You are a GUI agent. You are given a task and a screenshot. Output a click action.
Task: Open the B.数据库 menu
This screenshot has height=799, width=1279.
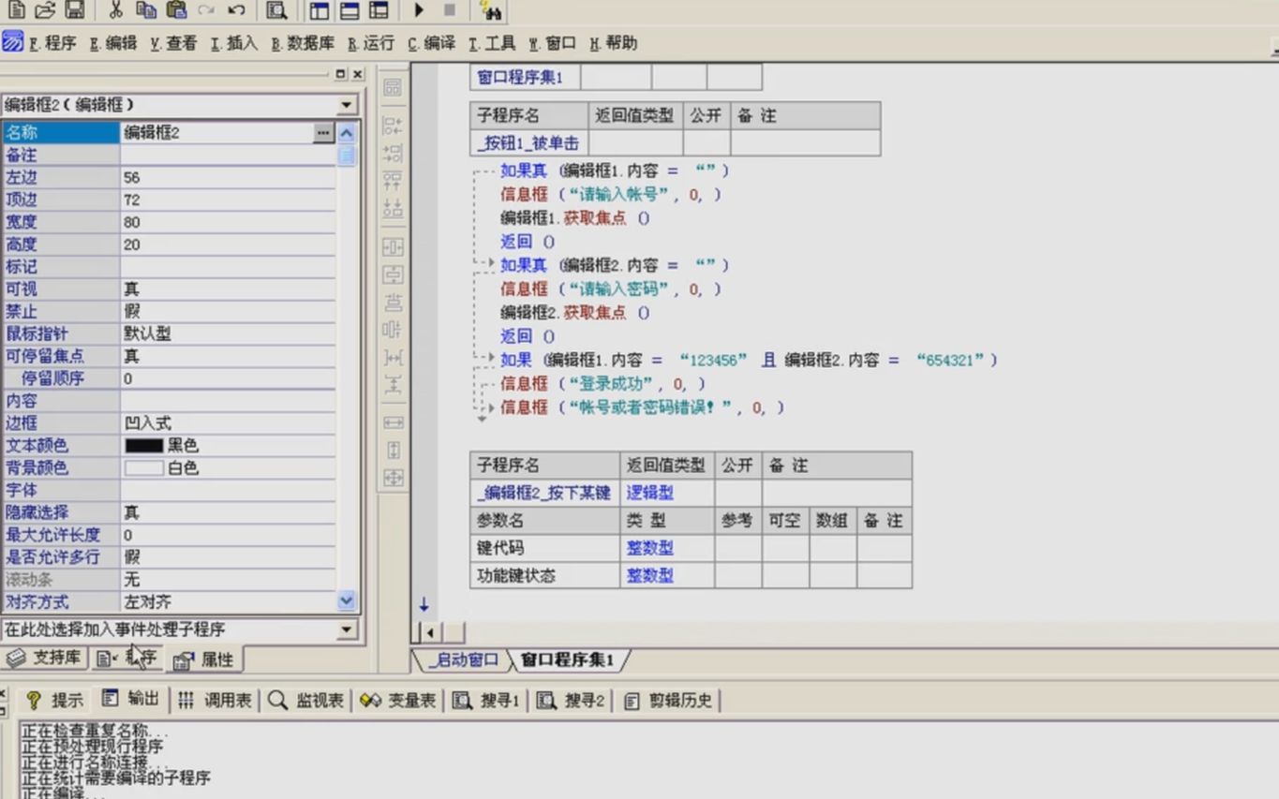pyautogui.click(x=303, y=43)
